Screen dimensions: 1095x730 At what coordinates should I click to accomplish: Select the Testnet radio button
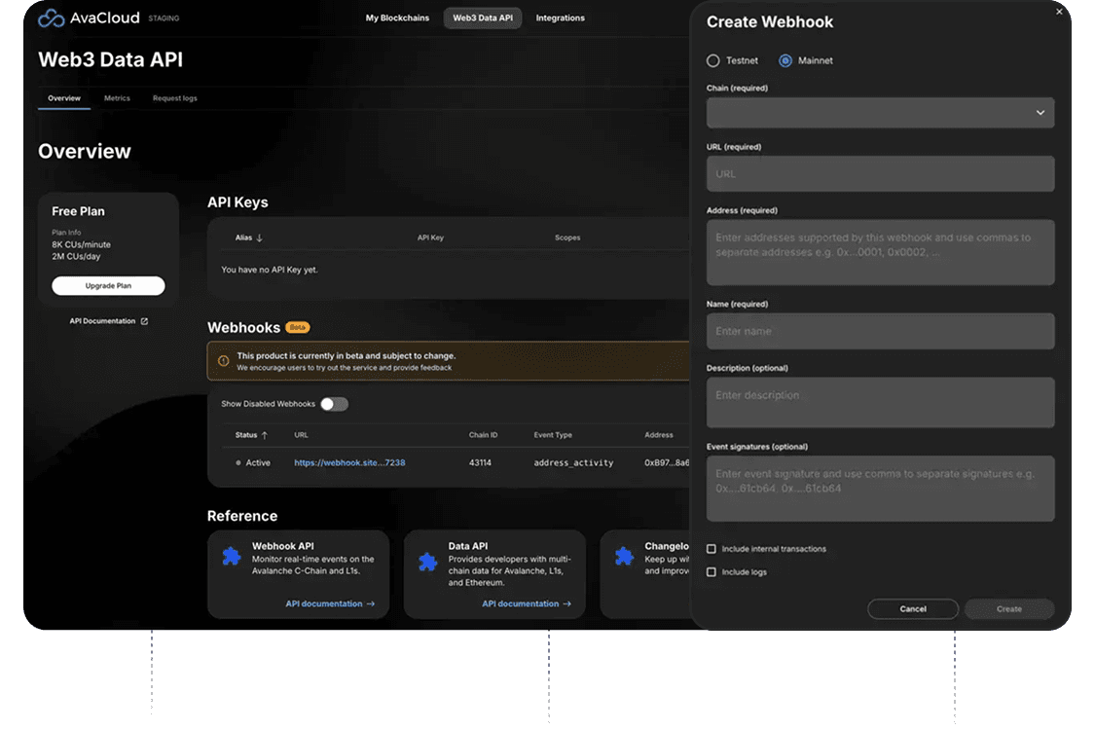click(x=713, y=60)
